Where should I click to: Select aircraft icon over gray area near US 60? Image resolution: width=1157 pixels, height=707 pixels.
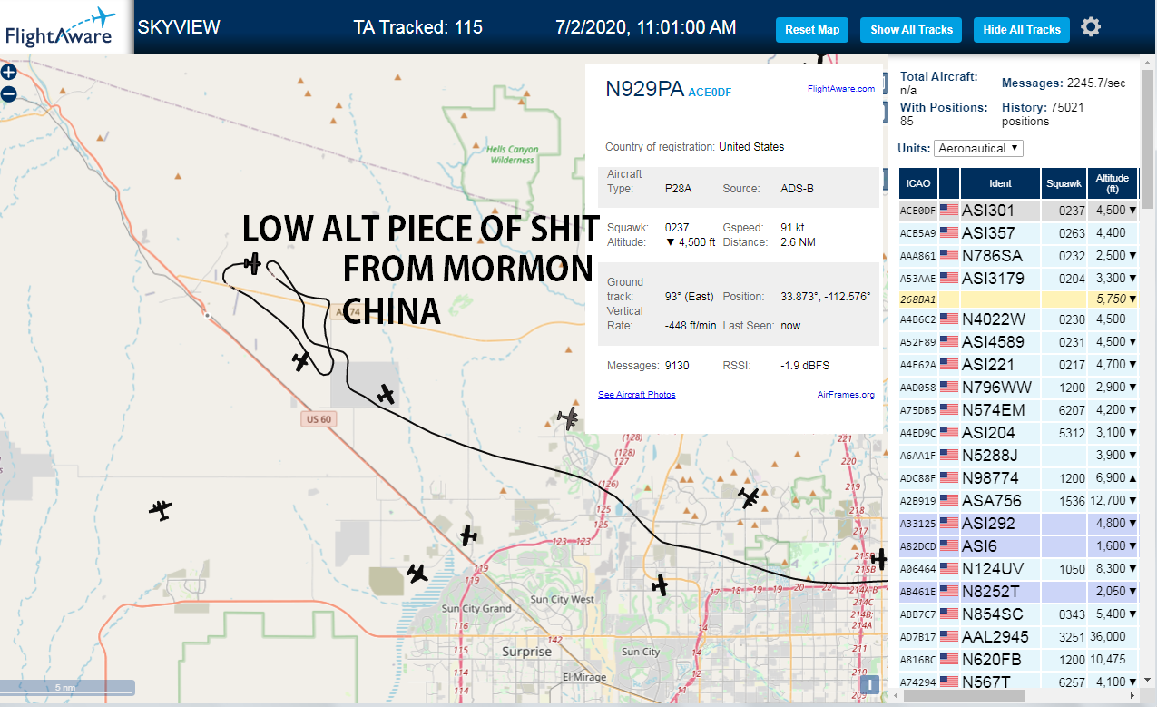pyautogui.click(x=387, y=394)
